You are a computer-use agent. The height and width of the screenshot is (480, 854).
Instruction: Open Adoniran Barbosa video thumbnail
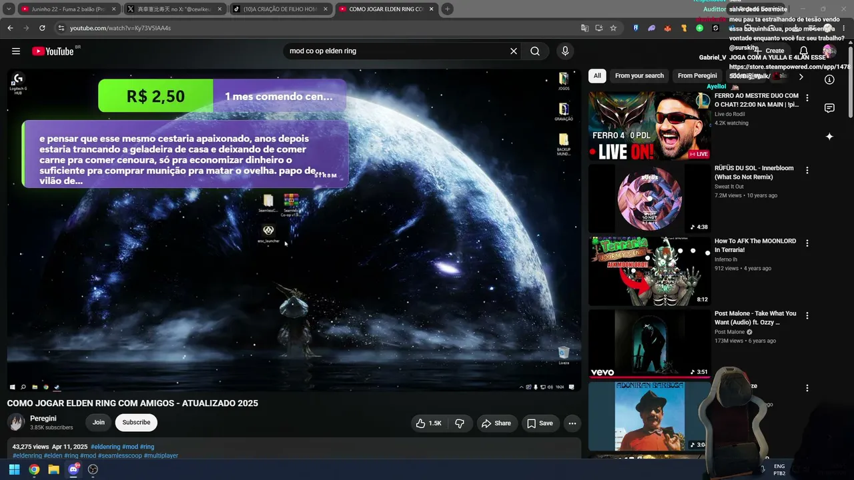point(649,416)
